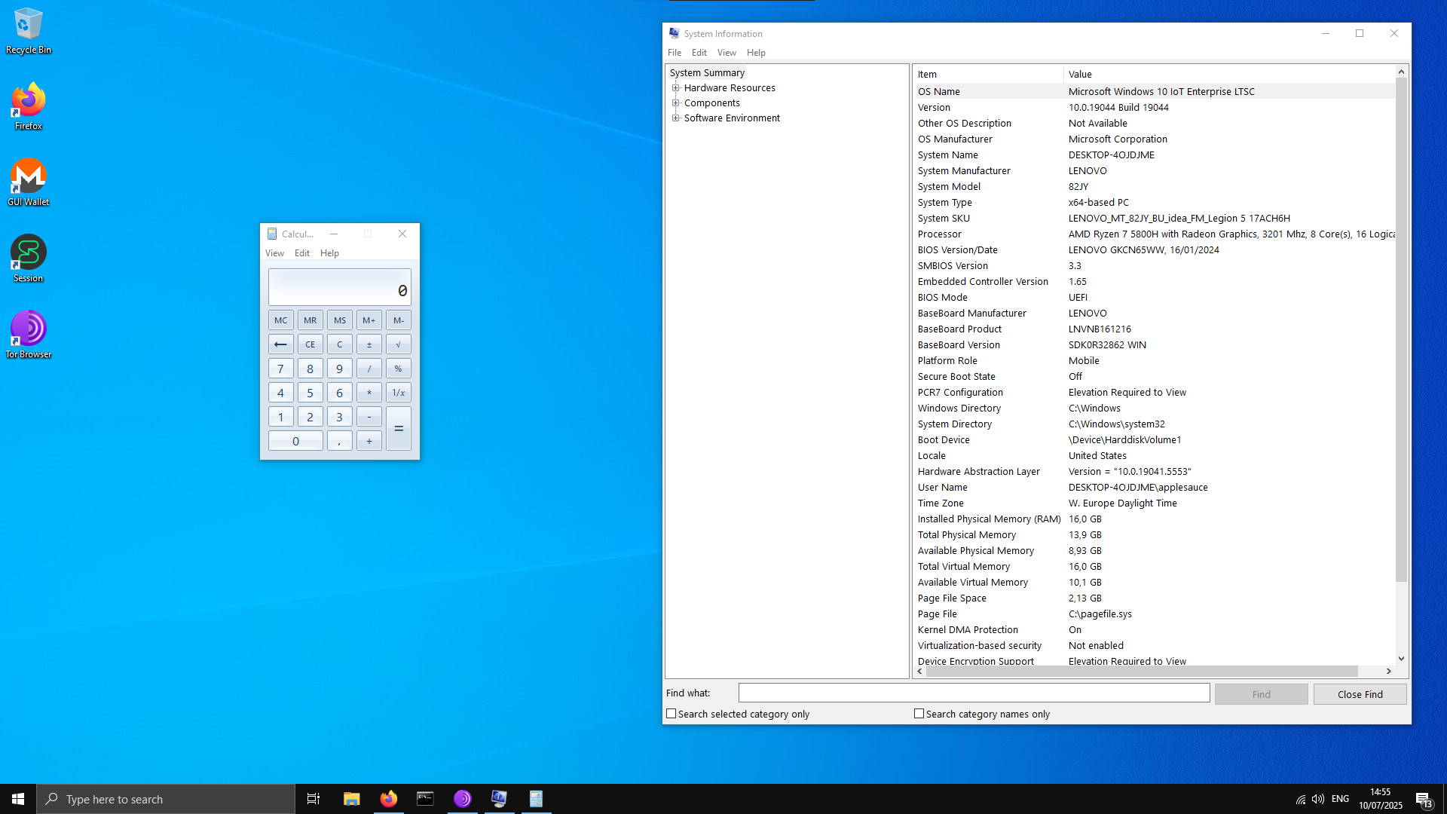Viewport: 1447px width, 814px height.
Task: Open Calculator Edit menu
Action: (302, 253)
